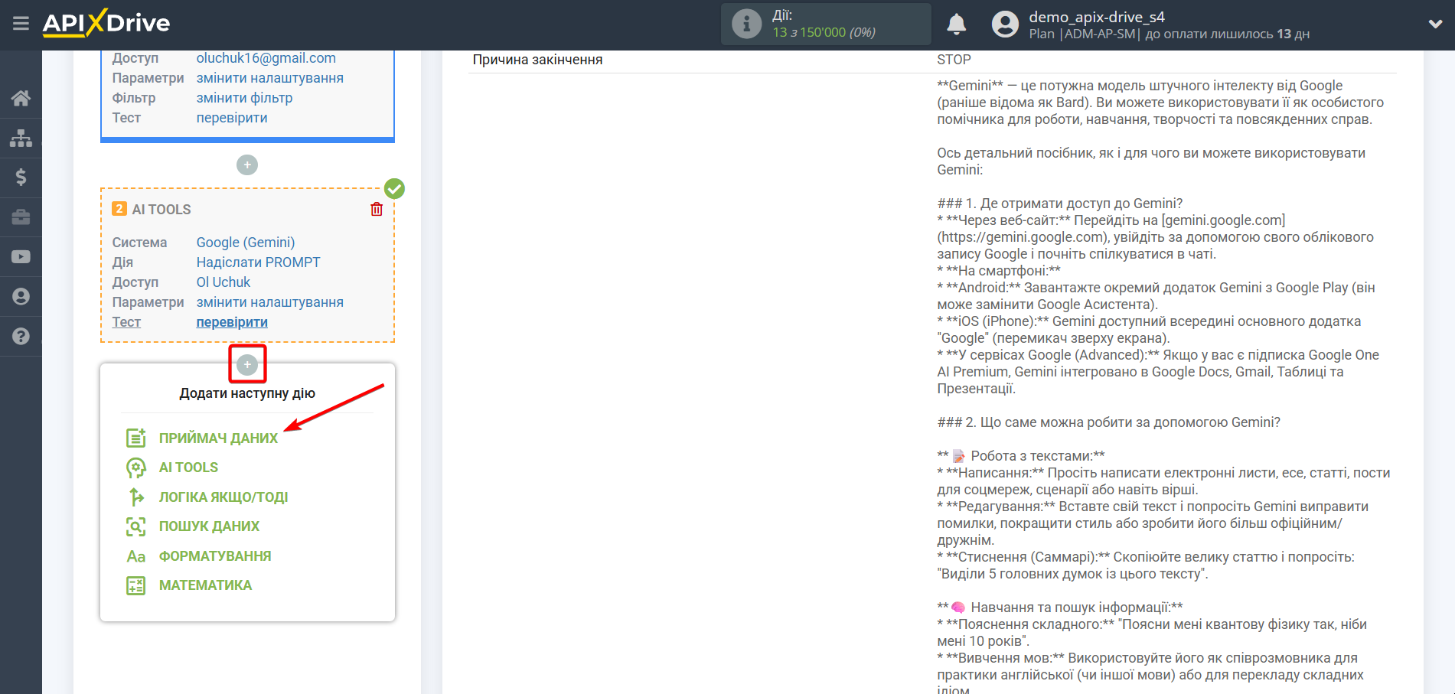Delete the AI TOOLS block
1455x694 pixels.
377,209
